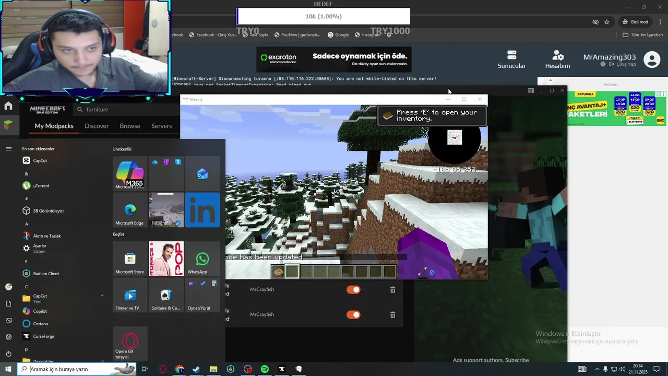Image resolution: width=668 pixels, height=376 pixels.
Task: Expand the CapCut folder chevron
Action: coord(102,296)
